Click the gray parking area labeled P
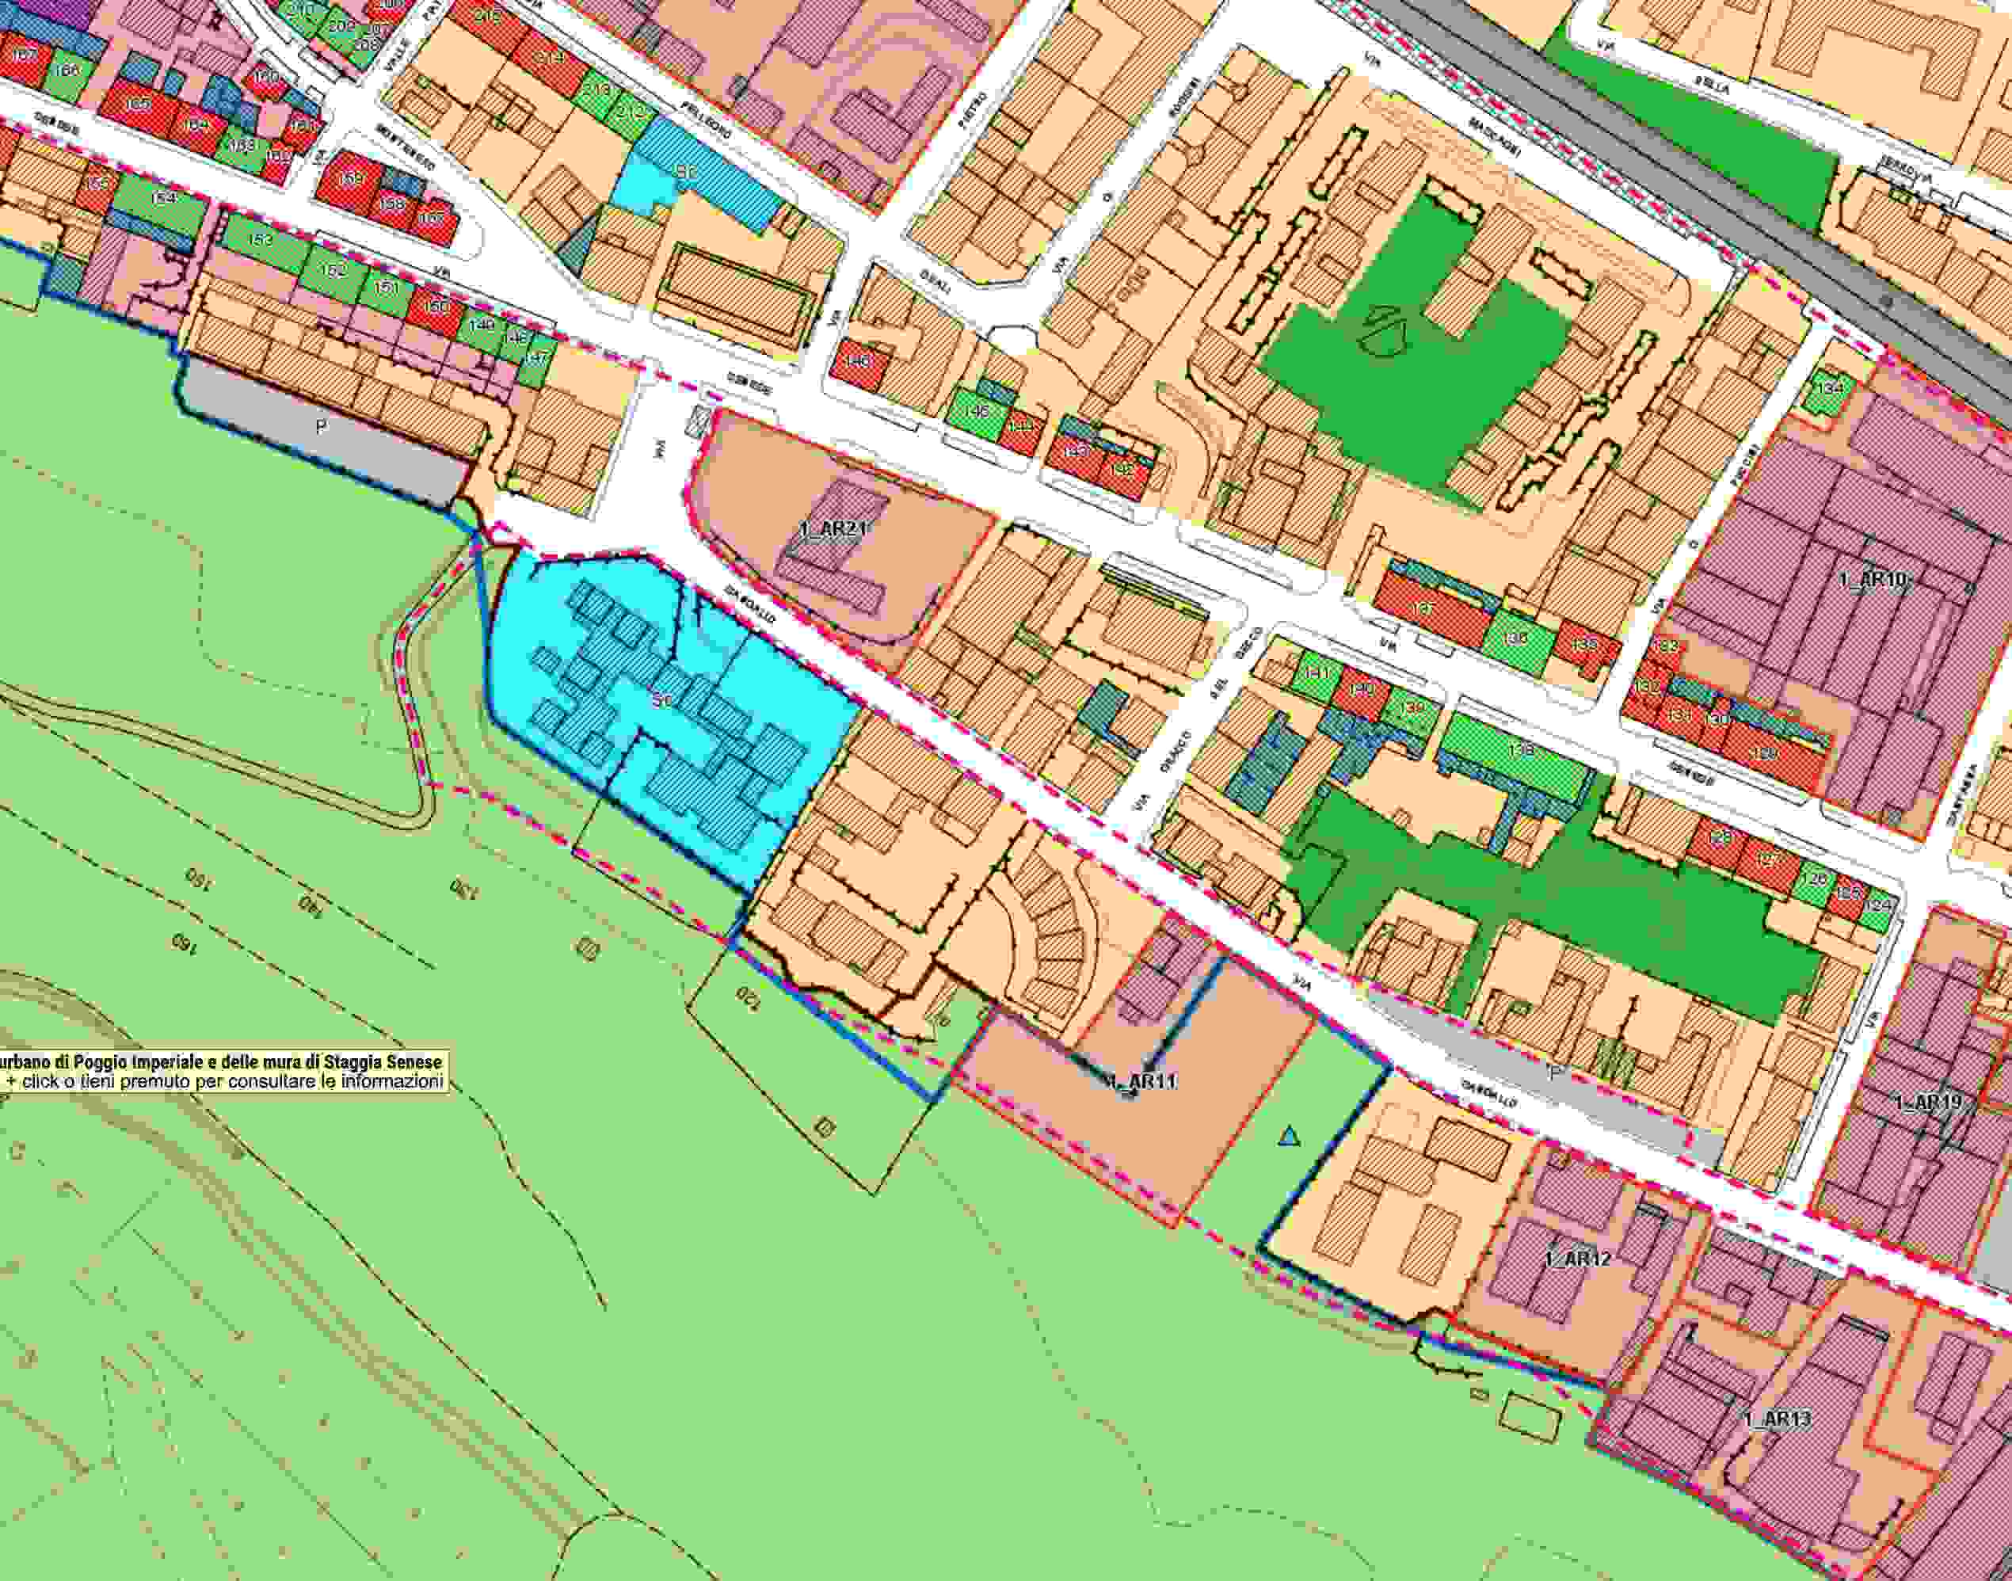Screen dimensions: 2012x1581 coord(323,427)
